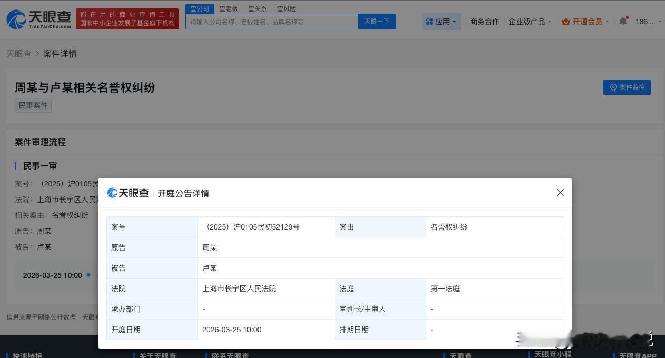Viewport: 665px width, 358px height.
Task: Click defendant 卢某 in dialog table
Action: tap(210, 268)
